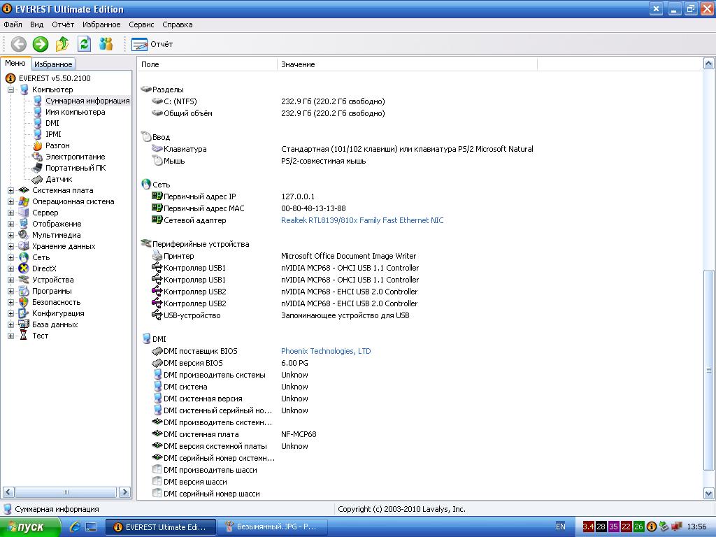Switch to the Избранное sidebar tab
Screen dimensions: 716x537
coord(53,64)
